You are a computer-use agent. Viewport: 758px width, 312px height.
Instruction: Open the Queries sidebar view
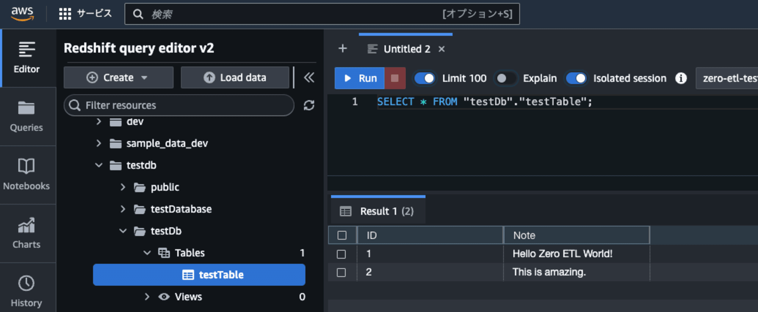coord(27,116)
